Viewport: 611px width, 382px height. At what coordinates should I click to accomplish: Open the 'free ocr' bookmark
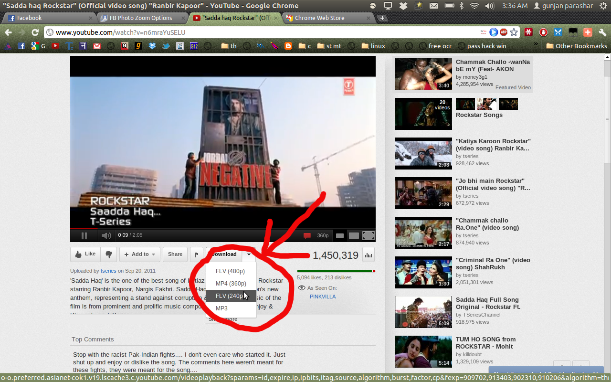point(435,46)
